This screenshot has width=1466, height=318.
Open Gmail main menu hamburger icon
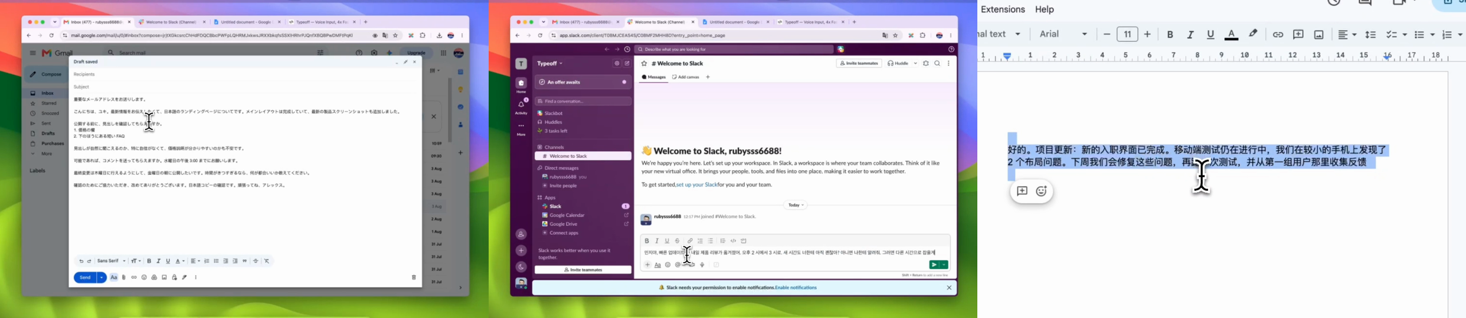click(32, 53)
